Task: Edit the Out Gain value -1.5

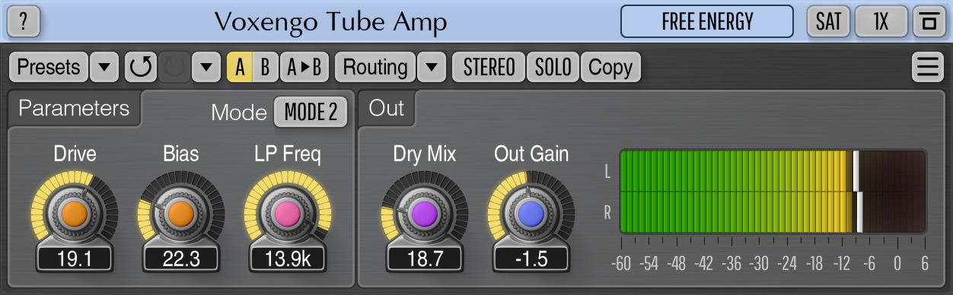Action: [x=531, y=259]
